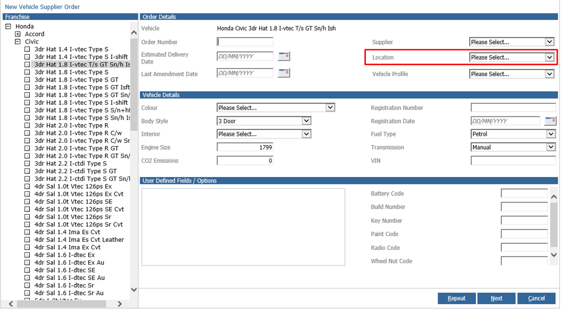The image size is (561, 309).
Task: Select 3dr Hat 1.8 I-vtec T/s GT Sn/h
Action: pyautogui.click(x=82, y=65)
